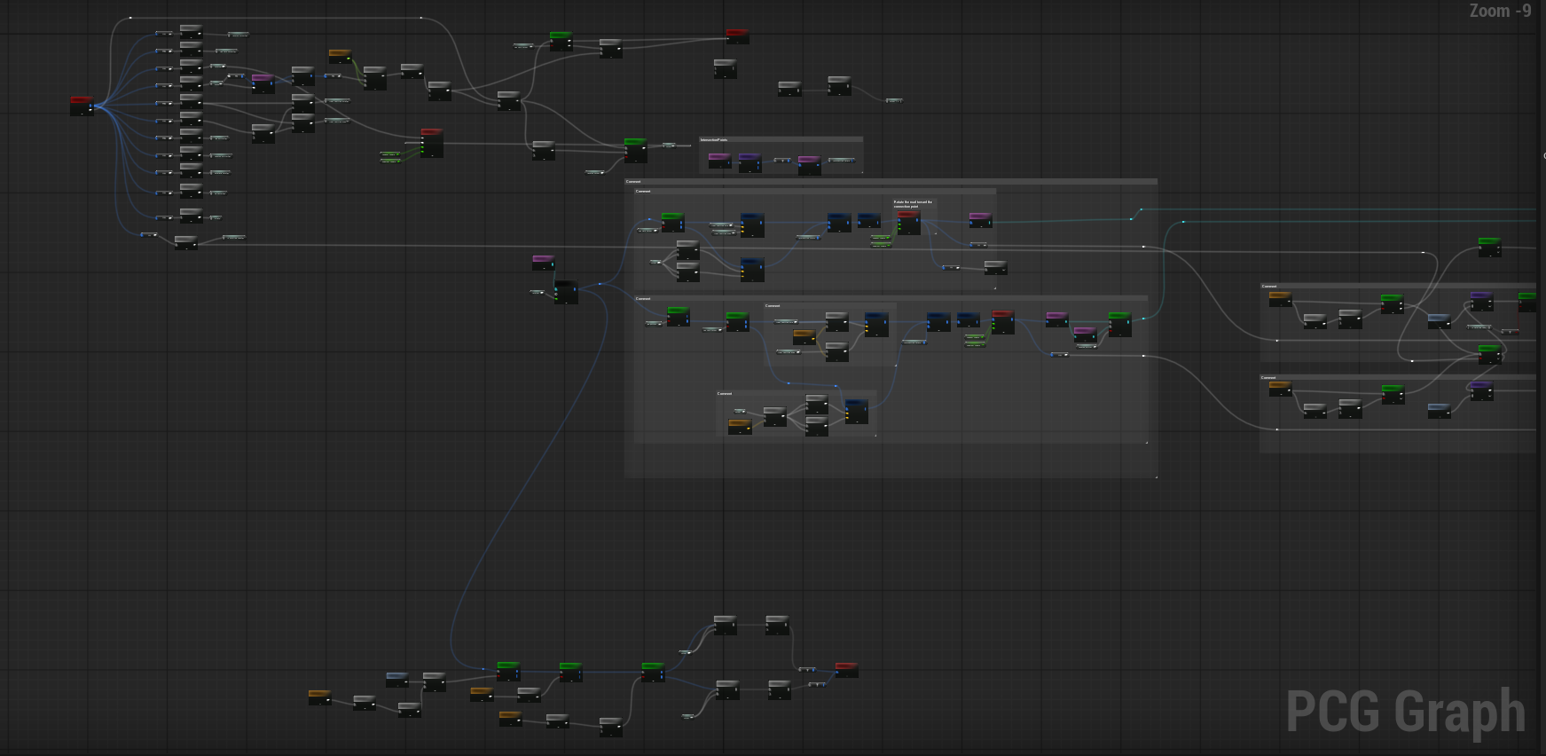Select the purple node in the lower-right comment box

coord(1480,390)
